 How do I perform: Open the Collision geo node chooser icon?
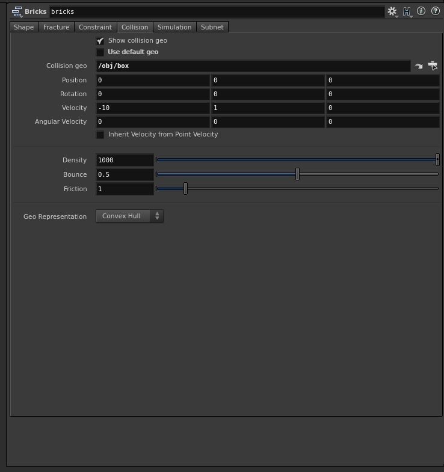coord(433,66)
